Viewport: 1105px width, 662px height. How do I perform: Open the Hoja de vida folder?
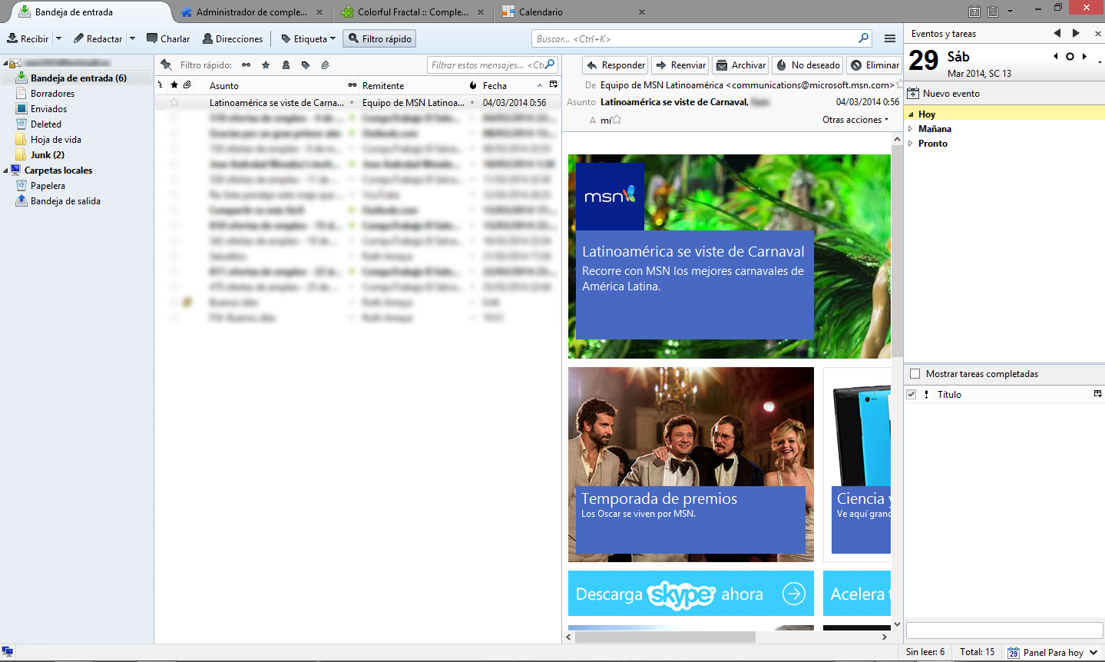click(55, 140)
